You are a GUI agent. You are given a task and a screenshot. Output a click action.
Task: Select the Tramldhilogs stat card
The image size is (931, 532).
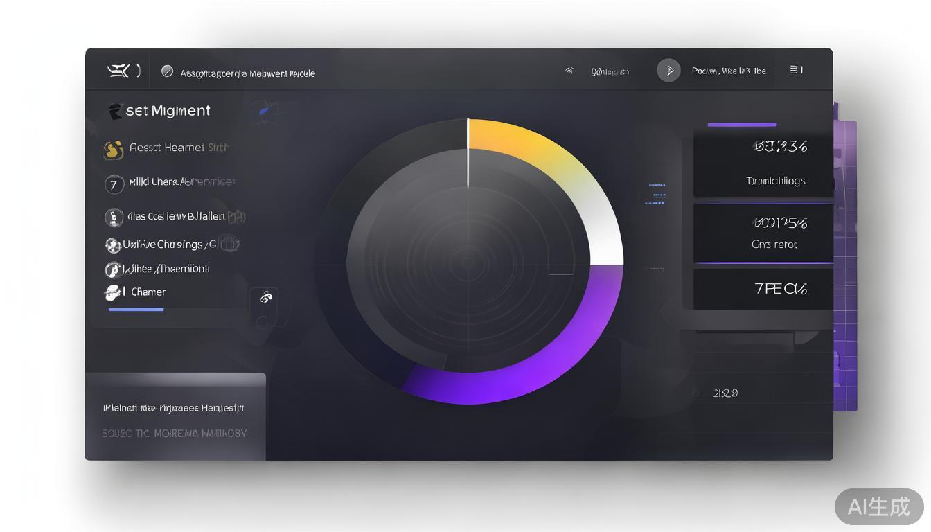coord(763,165)
